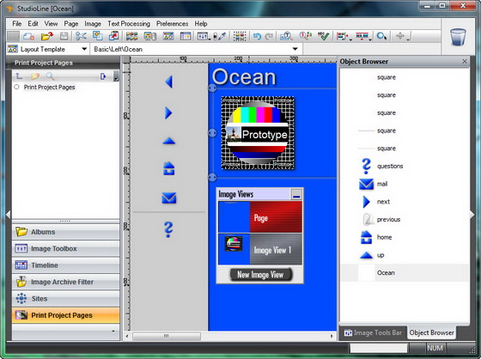Switch to the Image Tools Bar tab

tap(373, 332)
